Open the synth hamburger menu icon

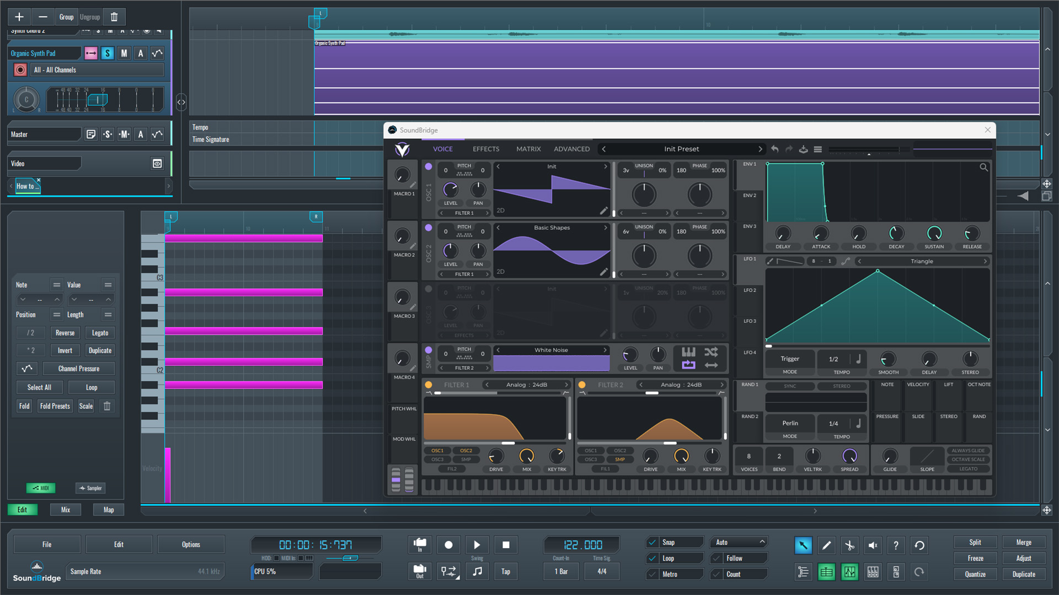pyautogui.click(x=818, y=149)
